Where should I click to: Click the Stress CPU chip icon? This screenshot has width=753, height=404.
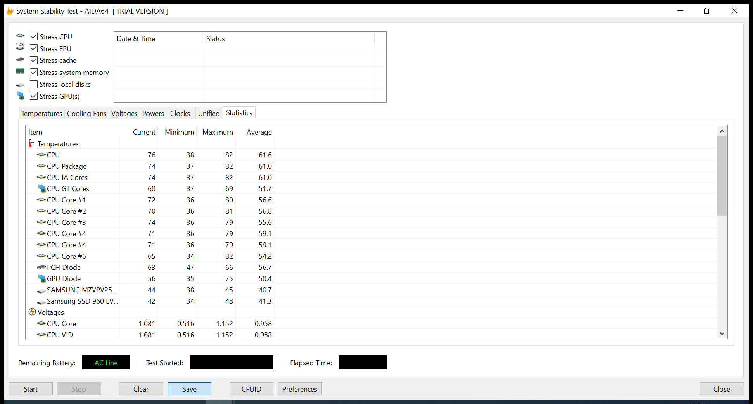pos(20,36)
